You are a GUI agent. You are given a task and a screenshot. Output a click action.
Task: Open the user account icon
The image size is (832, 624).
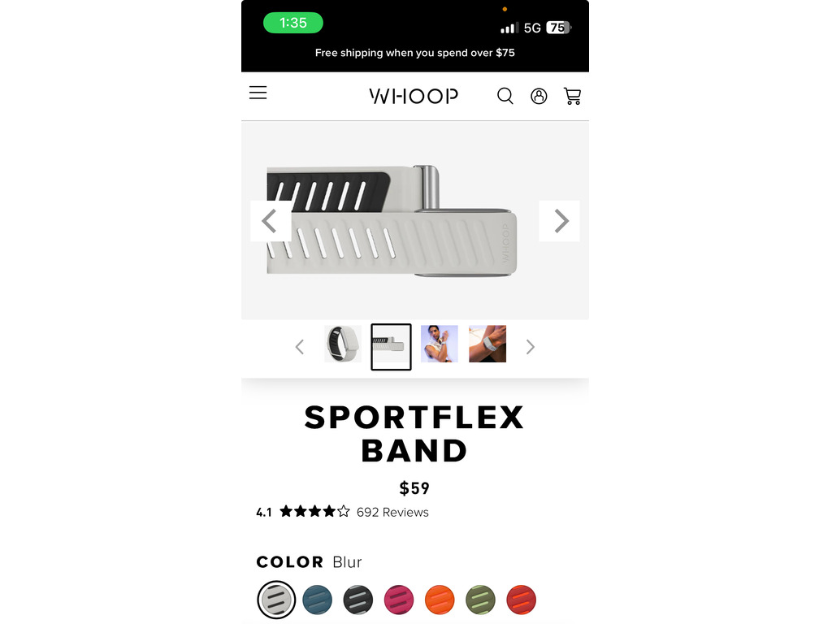coord(539,96)
